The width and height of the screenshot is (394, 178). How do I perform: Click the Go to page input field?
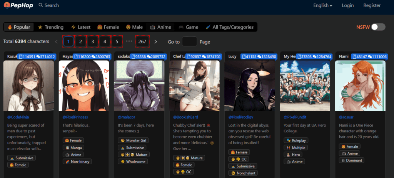(x=189, y=41)
